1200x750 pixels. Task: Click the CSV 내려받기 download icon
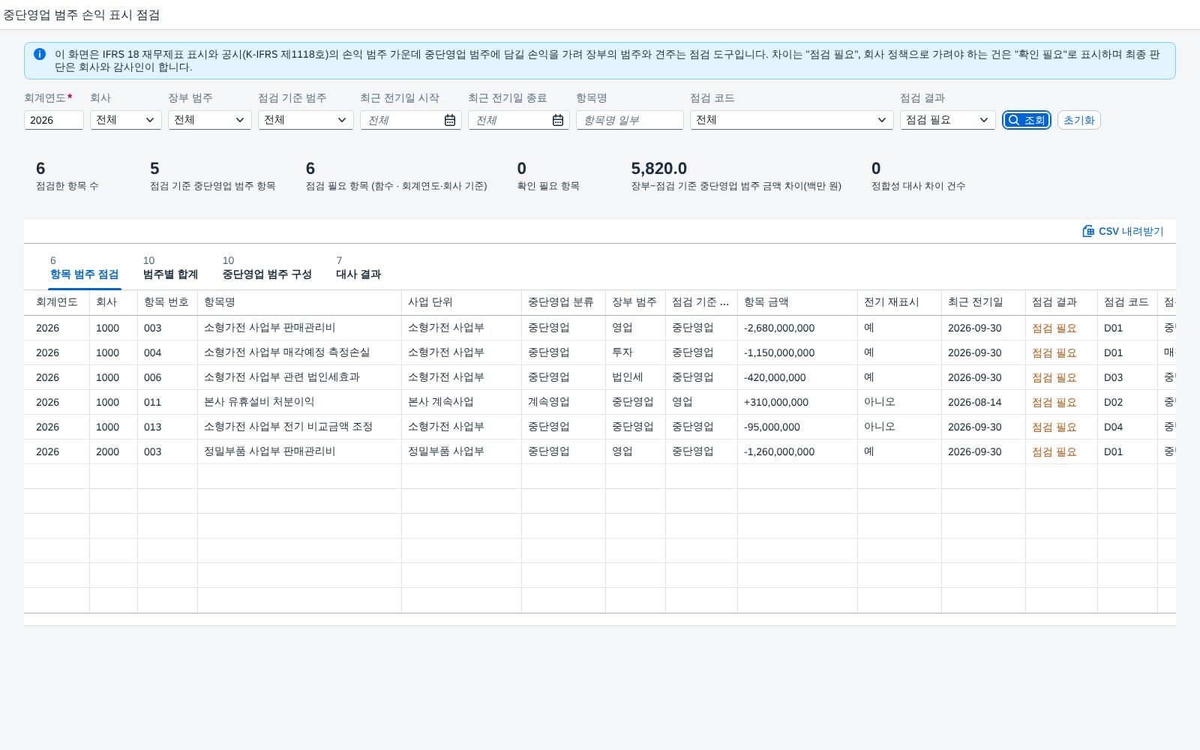pos(1088,231)
